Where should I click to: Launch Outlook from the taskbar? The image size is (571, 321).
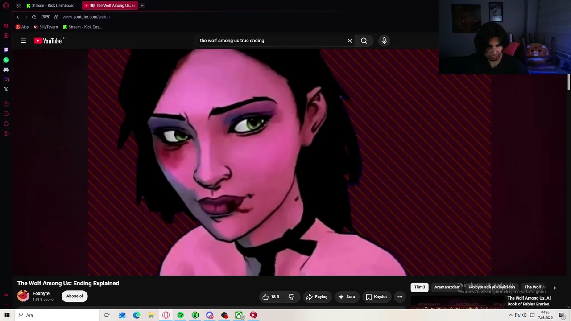pos(122,315)
